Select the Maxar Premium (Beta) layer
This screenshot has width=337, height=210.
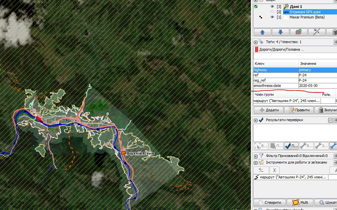tap(307, 17)
